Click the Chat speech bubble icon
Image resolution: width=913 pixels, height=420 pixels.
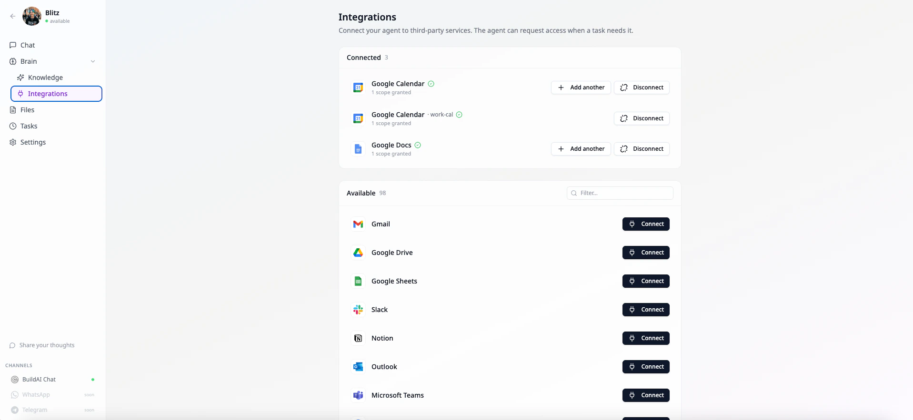(x=13, y=45)
